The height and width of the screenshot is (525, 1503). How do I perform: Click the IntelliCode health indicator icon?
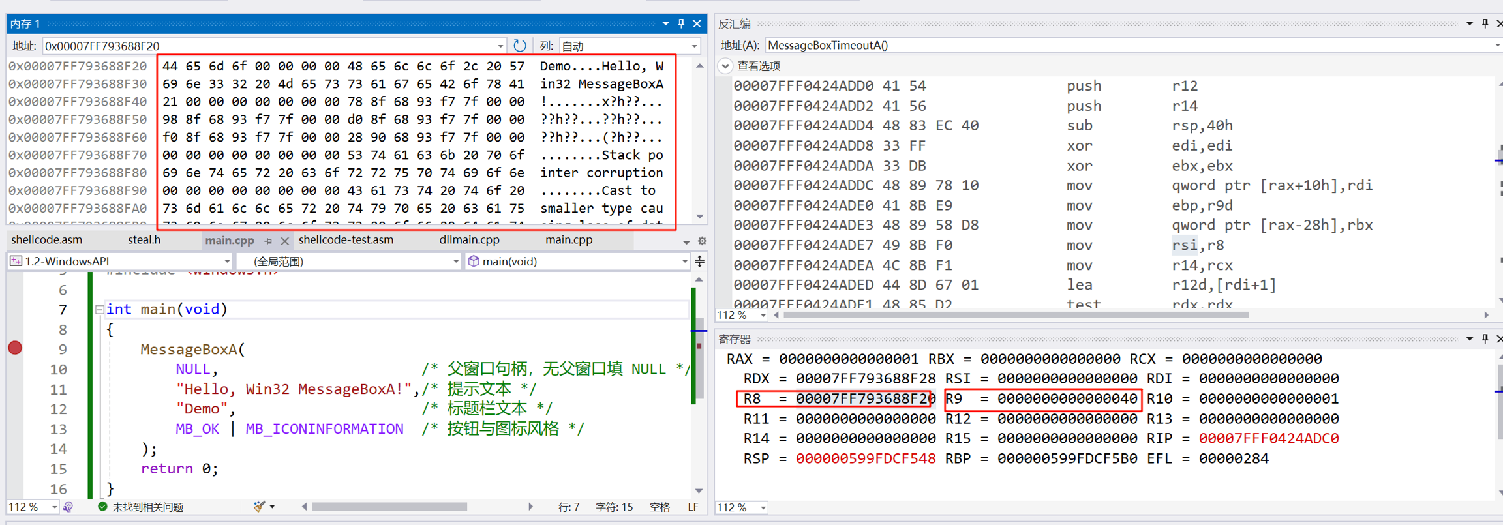tap(68, 507)
